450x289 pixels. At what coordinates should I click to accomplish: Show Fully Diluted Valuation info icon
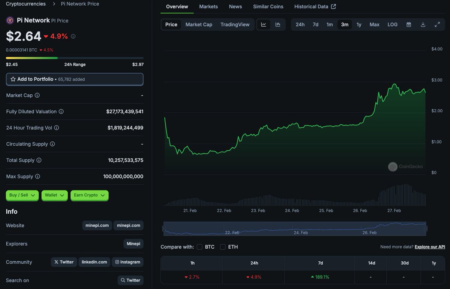(61, 112)
